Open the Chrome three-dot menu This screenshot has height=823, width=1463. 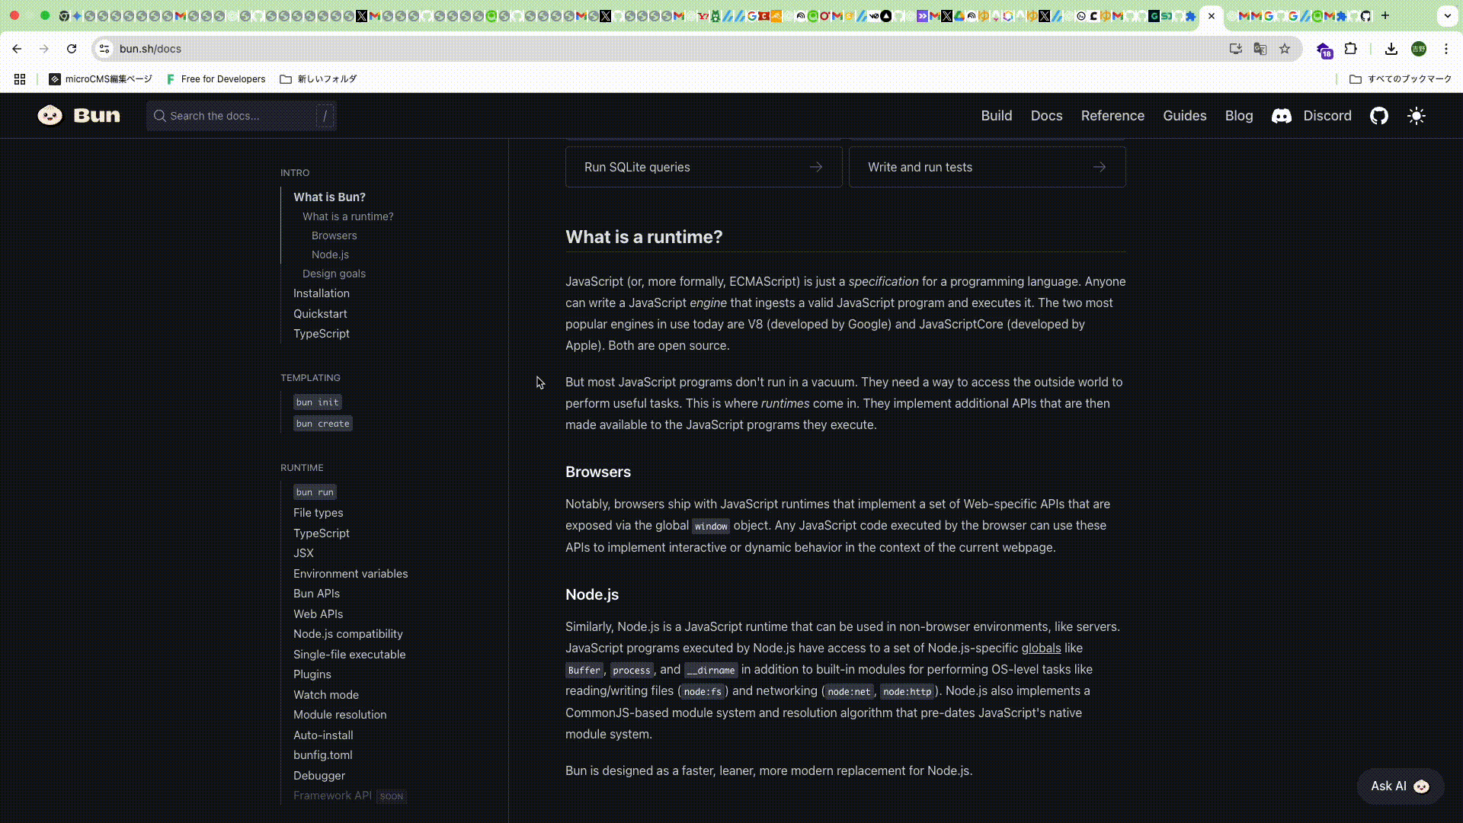pyautogui.click(x=1446, y=49)
